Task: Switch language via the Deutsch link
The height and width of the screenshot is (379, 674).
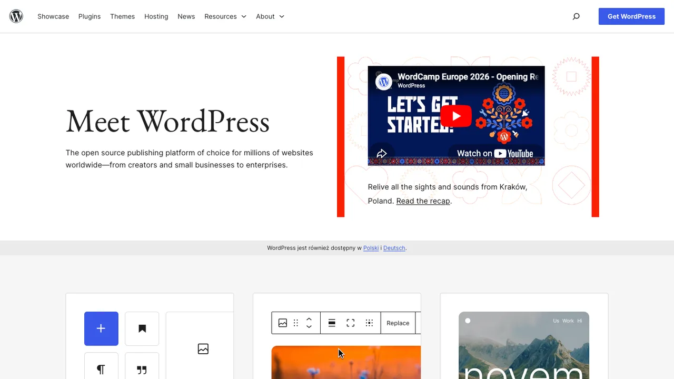Action: [x=394, y=248]
